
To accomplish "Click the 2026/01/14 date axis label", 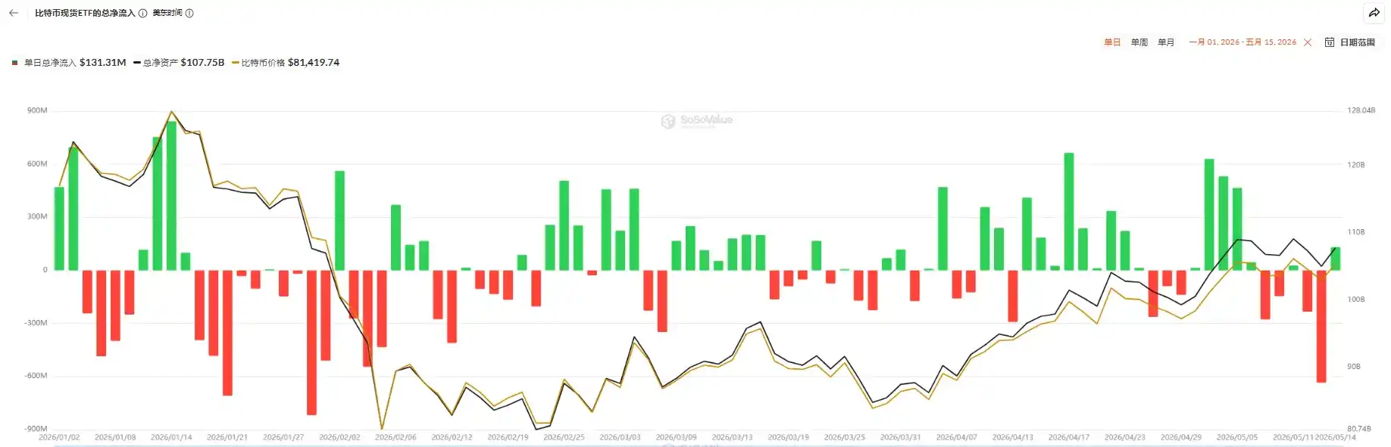I will [x=171, y=438].
